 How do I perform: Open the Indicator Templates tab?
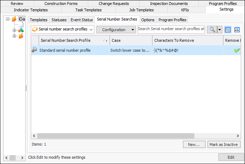(x=31, y=10)
